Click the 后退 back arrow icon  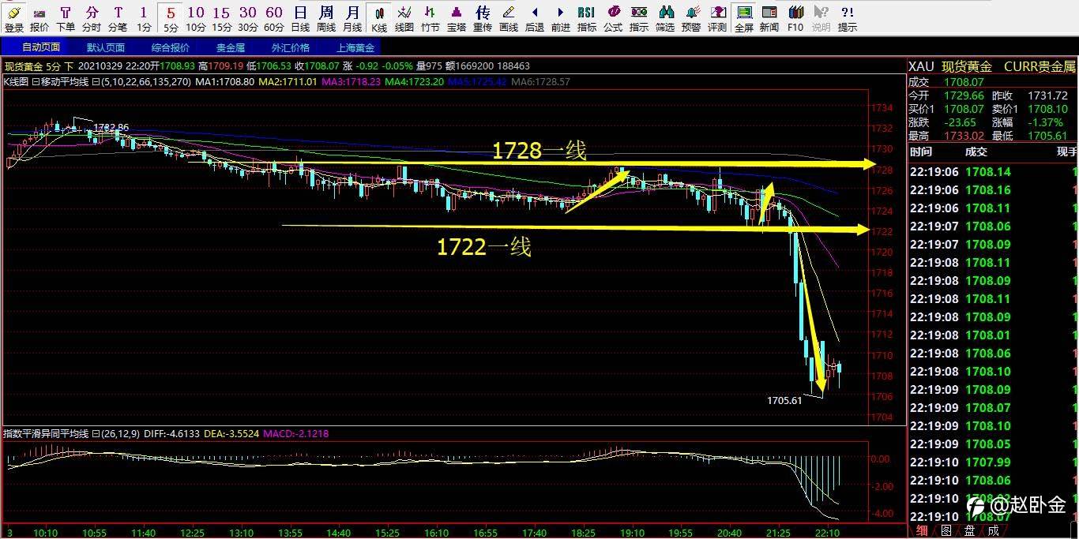[x=535, y=17]
